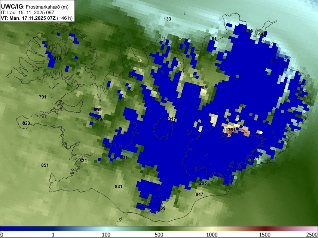The height and width of the screenshot is (238, 318).
Task: Click the 61 value label on the map
Action: tap(214, 39)
